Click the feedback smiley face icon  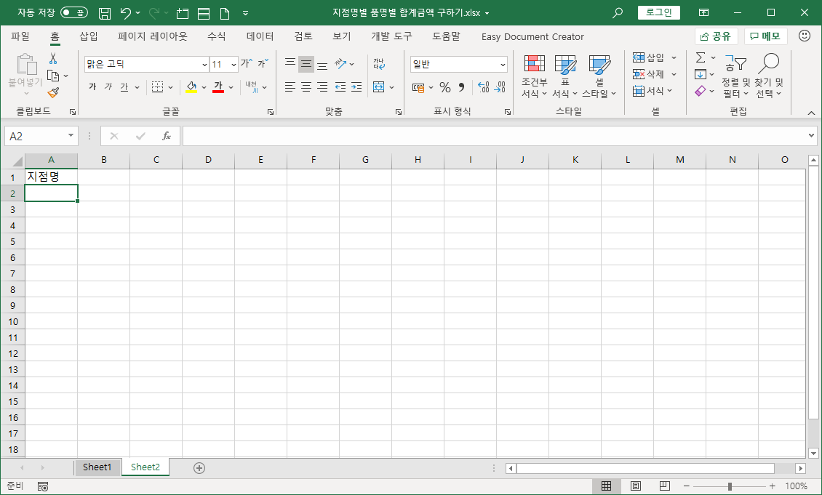(x=804, y=36)
